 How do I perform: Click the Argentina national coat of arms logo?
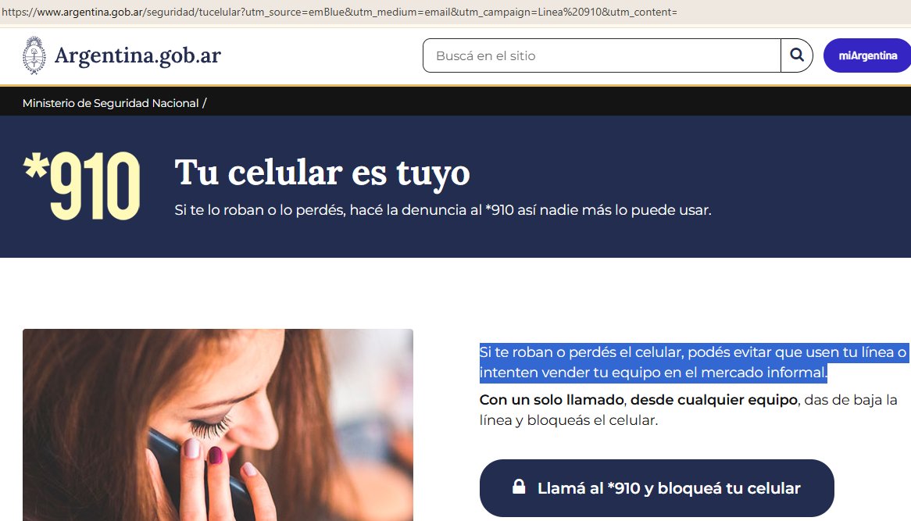coord(34,55)
